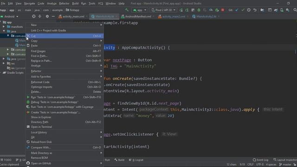The image size is (297, 167).
Task: Expand the manifests folder arrow
Action: click(4, 27)
